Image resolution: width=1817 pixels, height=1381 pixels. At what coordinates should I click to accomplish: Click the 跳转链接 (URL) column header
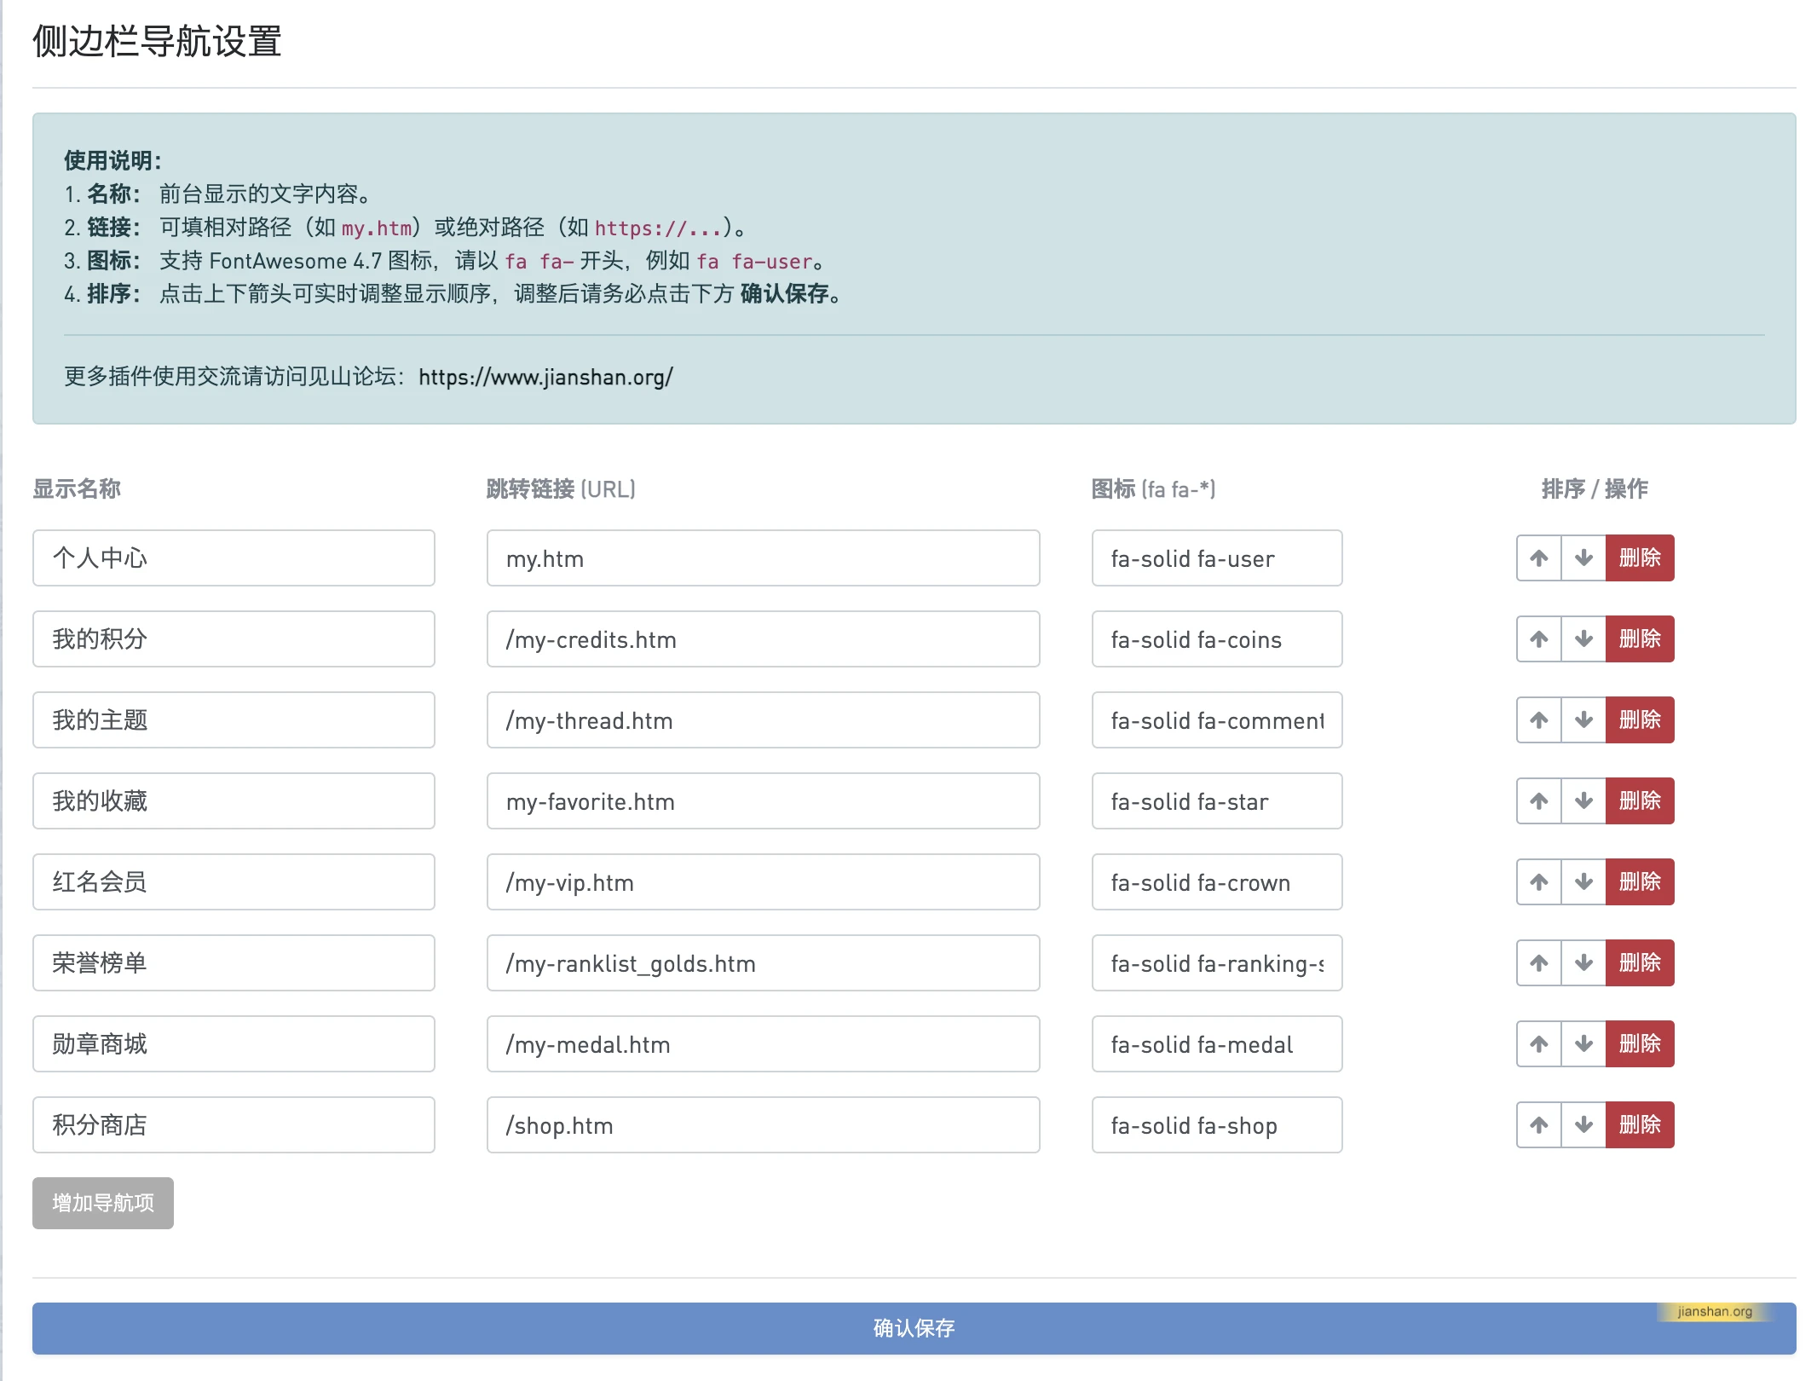tap(561, 488)
